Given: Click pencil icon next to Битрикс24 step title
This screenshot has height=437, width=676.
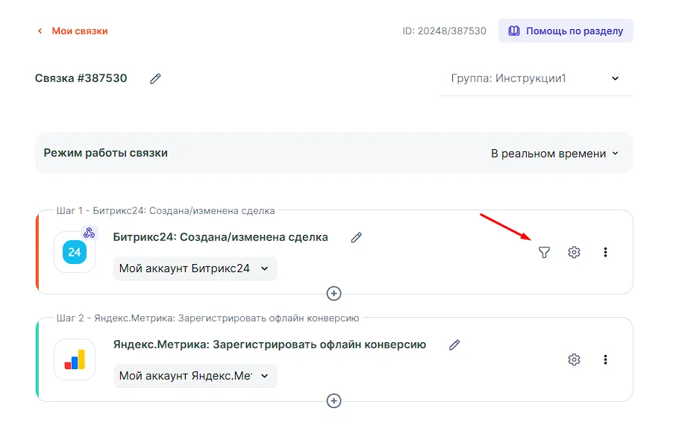Looking at the screenshot, I should [x=357, y=238].
